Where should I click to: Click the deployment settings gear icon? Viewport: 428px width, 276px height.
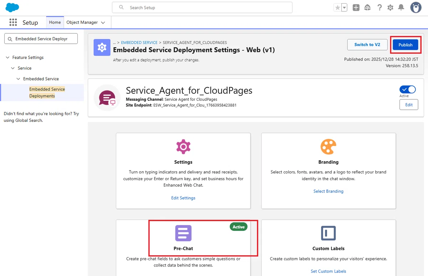point(102,47)
